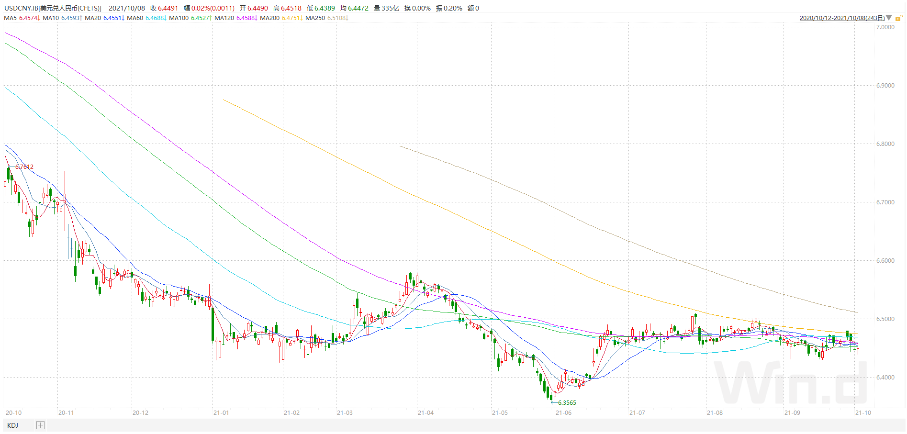907x434 pixels.
Task: Click the change 0.02%(0.0011) value
Action: 213,8
